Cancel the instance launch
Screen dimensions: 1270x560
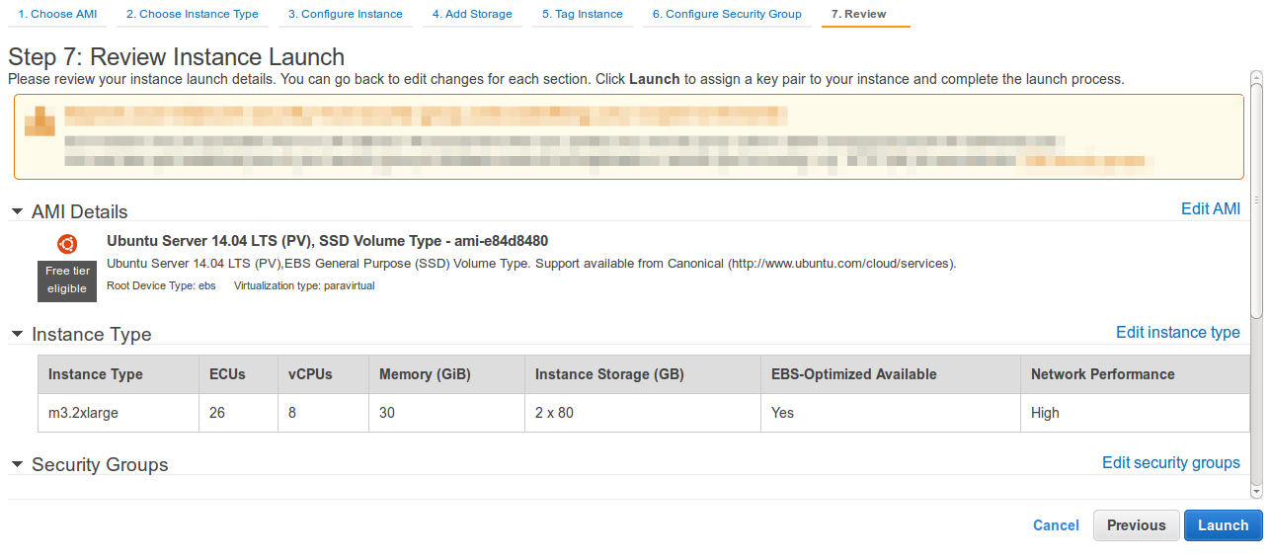[1056, 525]
